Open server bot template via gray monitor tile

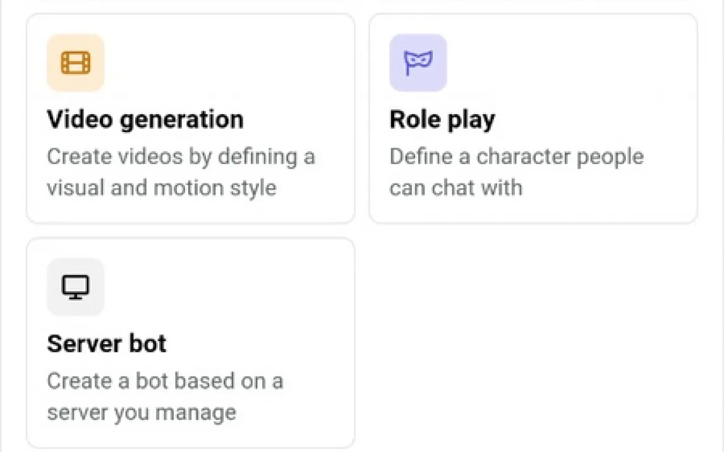(76, 287)
